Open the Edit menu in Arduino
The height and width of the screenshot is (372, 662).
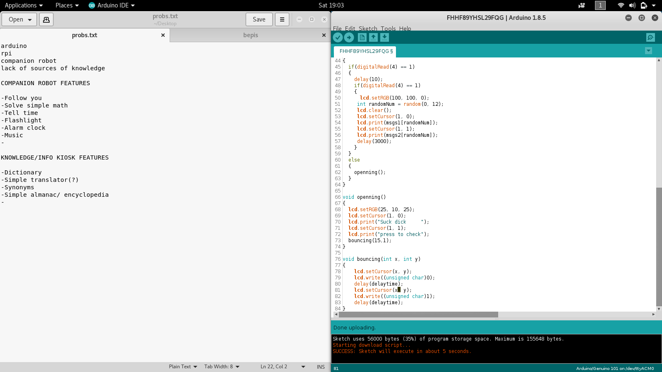point(350,29)
